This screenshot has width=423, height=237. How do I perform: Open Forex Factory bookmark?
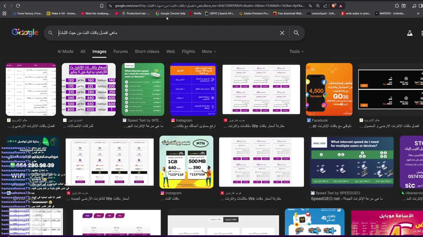coord(27,13)
